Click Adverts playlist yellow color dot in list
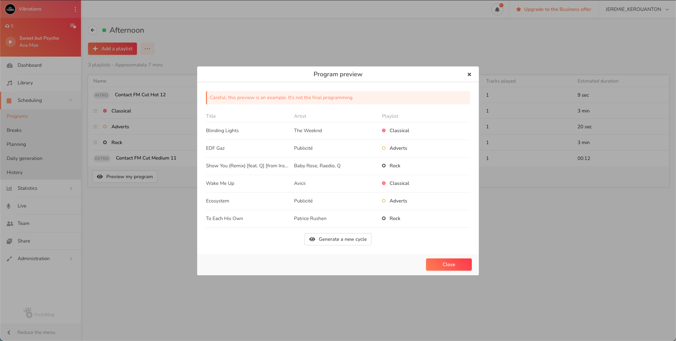 tap(105, 127)
